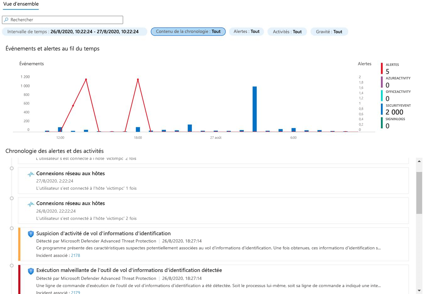
Task: Click 18:00 x-axis label
Action: pyautogui.click(x=138, y=138)
